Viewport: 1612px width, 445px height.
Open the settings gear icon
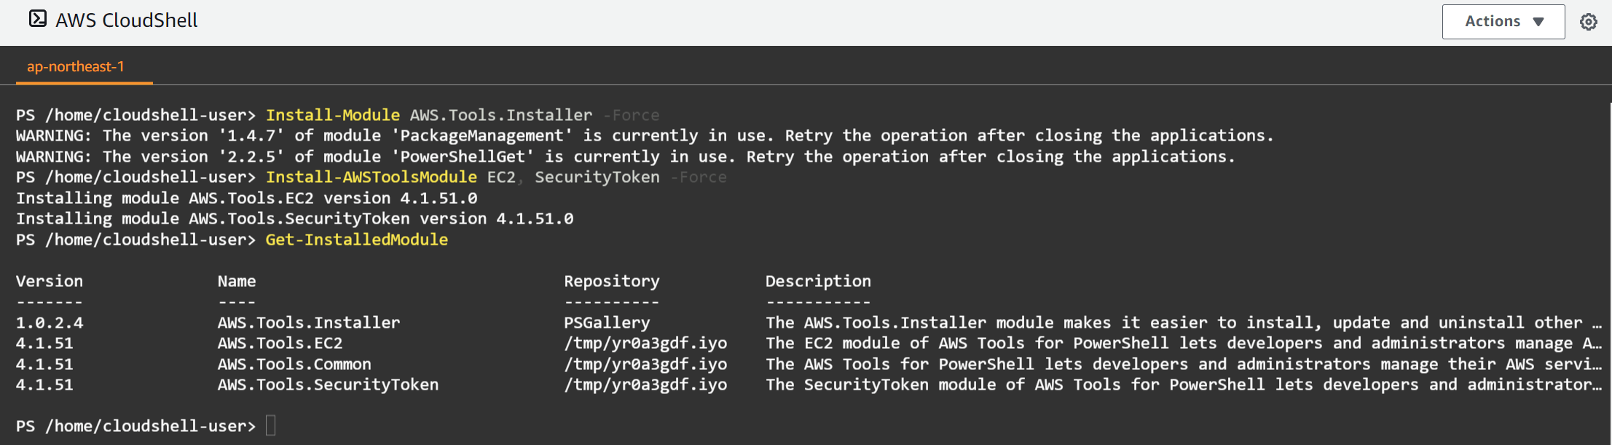tap(1589, 22)
